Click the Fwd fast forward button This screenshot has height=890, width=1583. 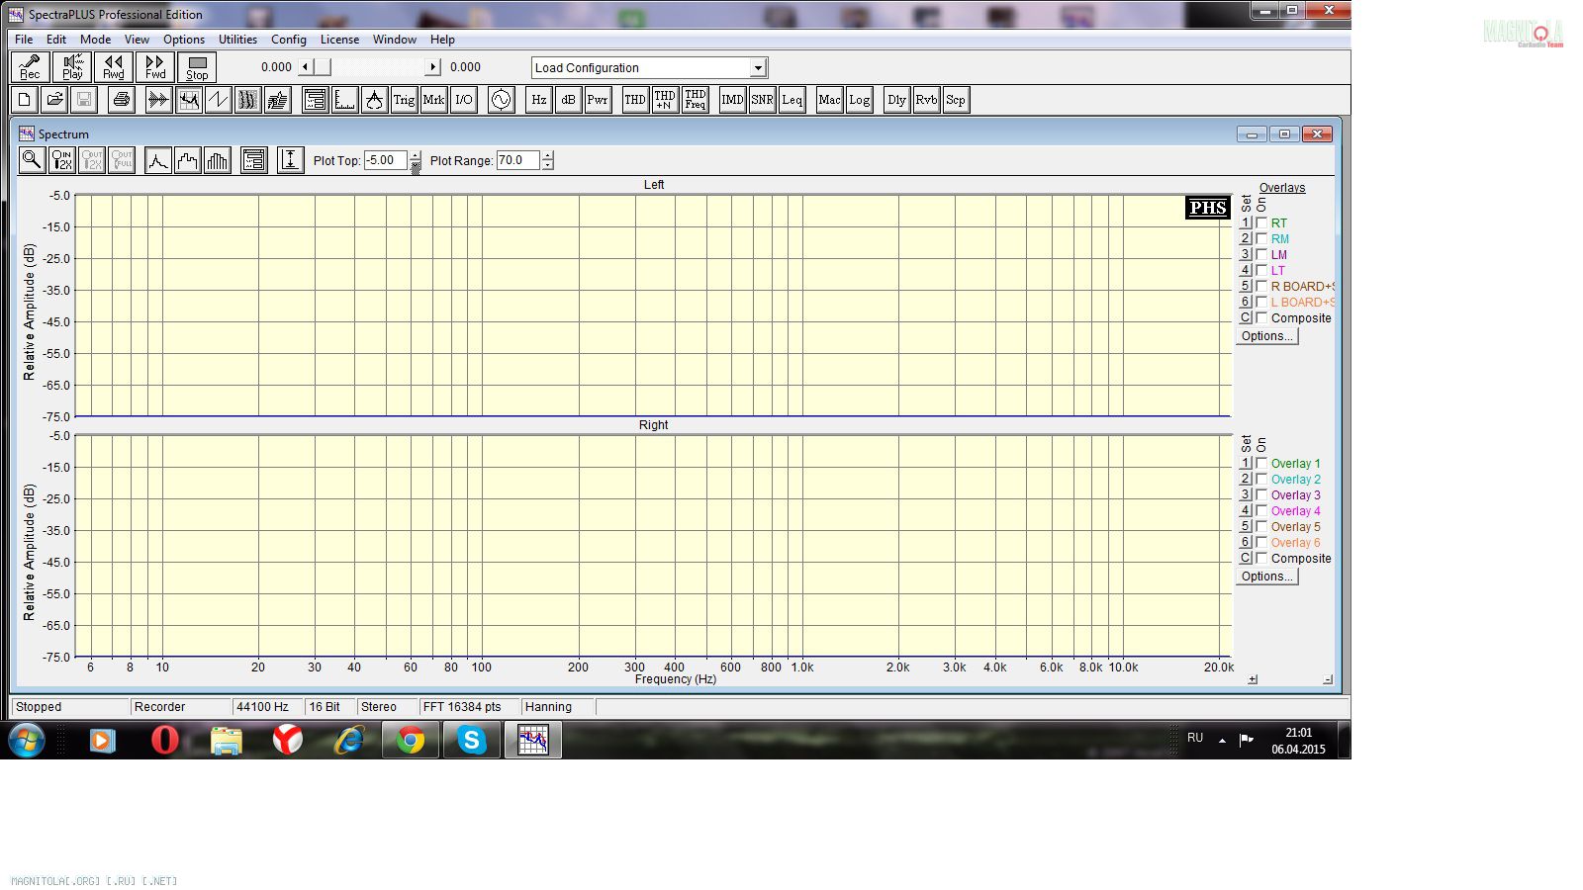click(x=155, y=67)
